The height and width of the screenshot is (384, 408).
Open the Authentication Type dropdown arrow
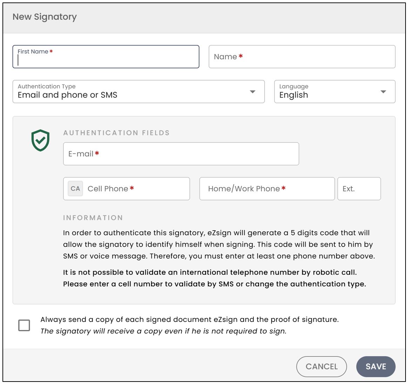pos(252,92)
